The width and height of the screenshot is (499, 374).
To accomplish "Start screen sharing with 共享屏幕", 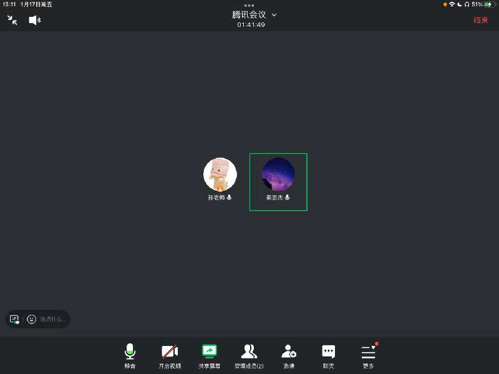I will (x=210, y=356).
